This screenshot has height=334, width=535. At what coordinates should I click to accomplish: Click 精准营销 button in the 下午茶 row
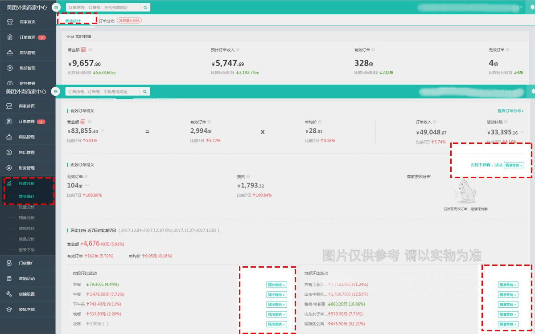(x=276, y=305)
